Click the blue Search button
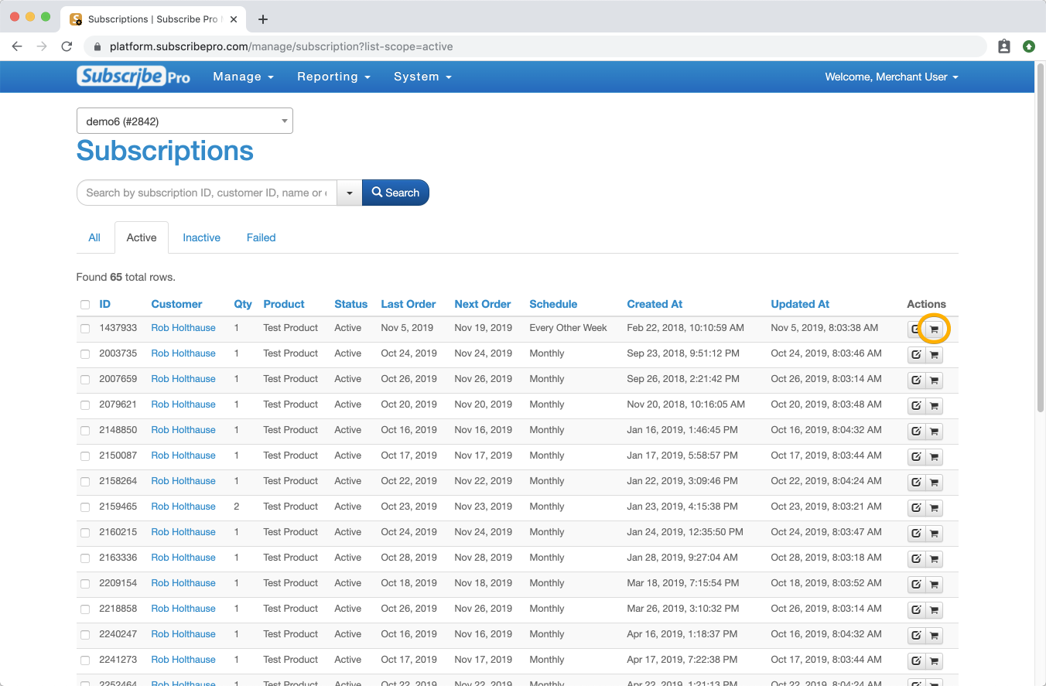 pyautogui.click(x=395, y=193)
